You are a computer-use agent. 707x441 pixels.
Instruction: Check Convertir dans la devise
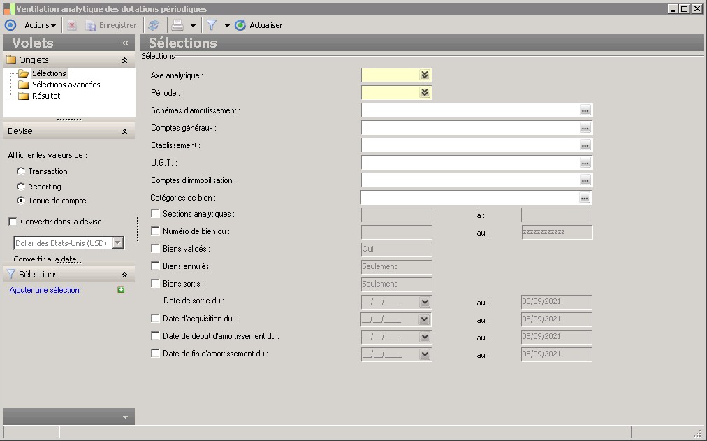point(13,222)
